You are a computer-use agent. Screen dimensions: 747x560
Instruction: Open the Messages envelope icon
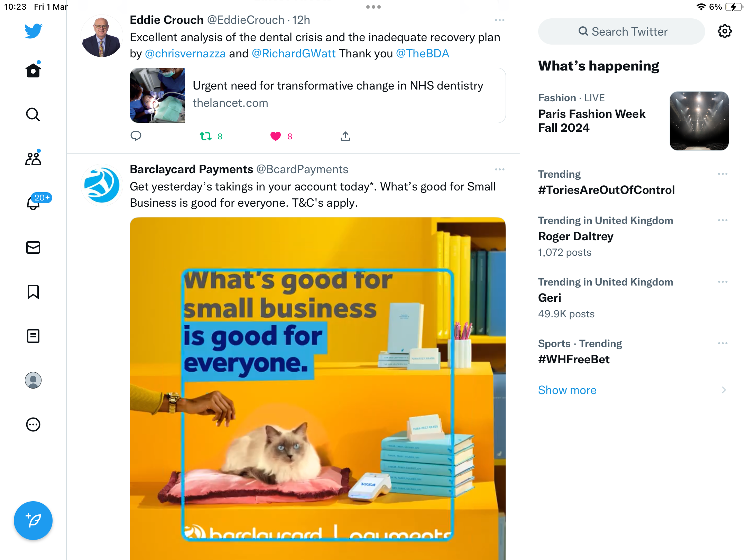pos(33,247)
